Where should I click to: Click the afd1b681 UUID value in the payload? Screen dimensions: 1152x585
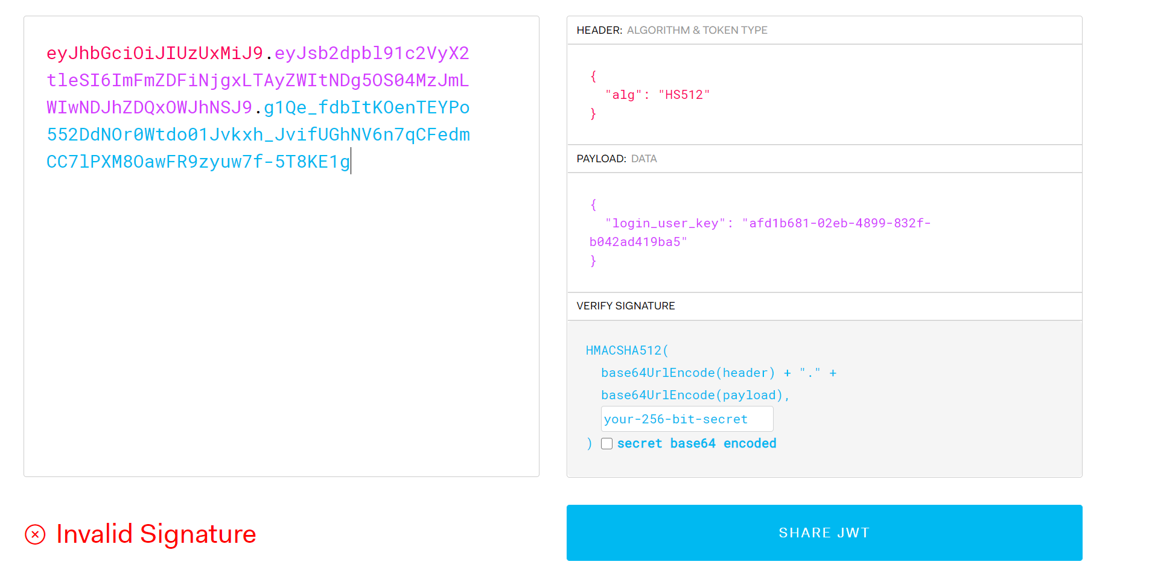click(x=839, y=223)
